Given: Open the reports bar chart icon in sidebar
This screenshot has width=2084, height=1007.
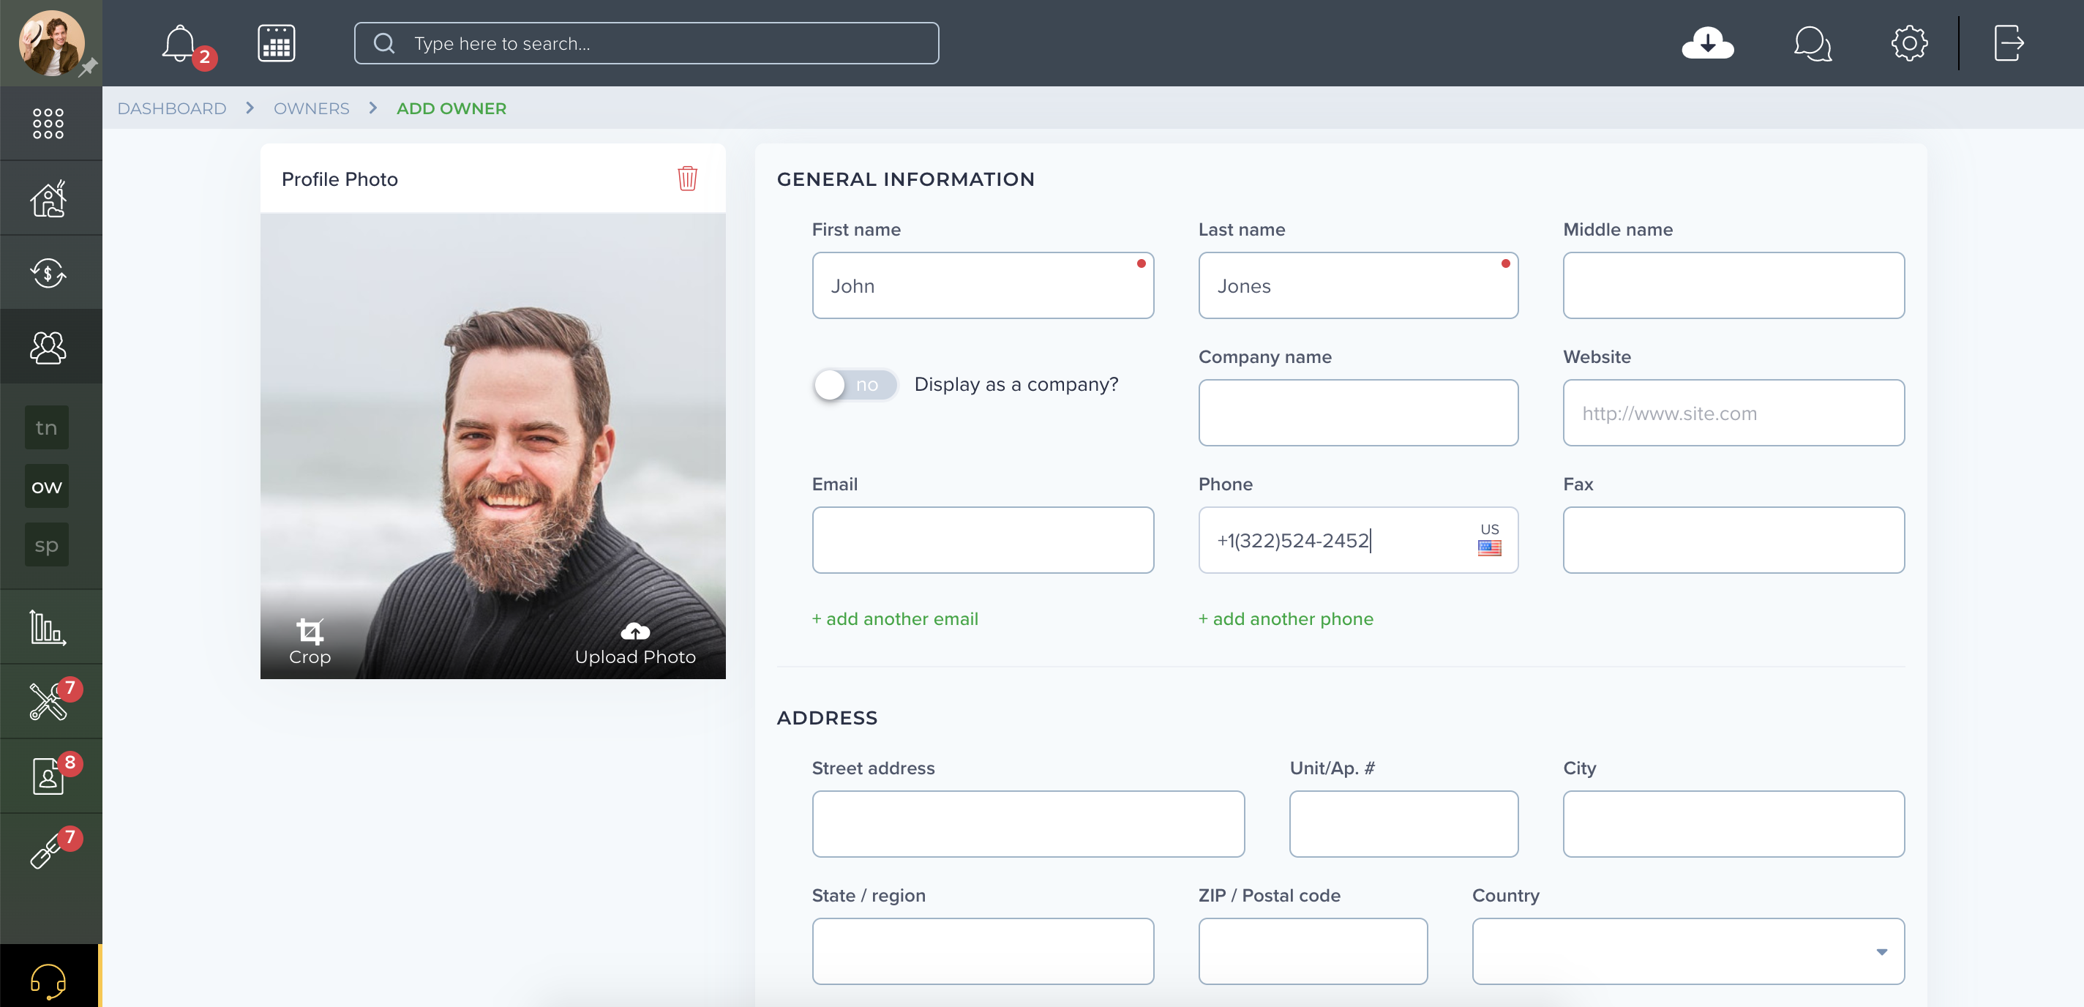Looking at the screenshot, I should (x=48, y=627).
